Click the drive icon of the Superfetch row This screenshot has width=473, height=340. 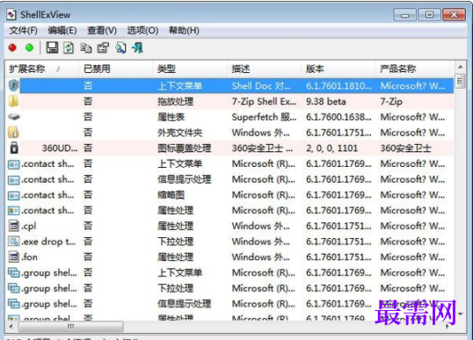pyautogui.click(x=13, y=117)
